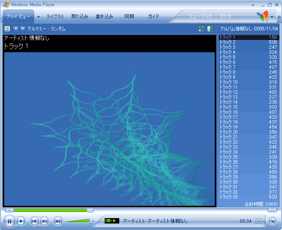Open the ラジオ tab
The height and width of the screenshot is (230, 282).
[x=225, y=17]
